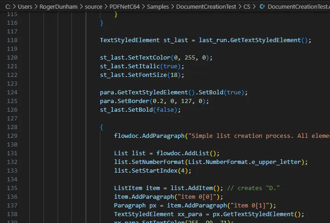
Task: Click the "item 0[1]" string literal
Action: point(250,205)
